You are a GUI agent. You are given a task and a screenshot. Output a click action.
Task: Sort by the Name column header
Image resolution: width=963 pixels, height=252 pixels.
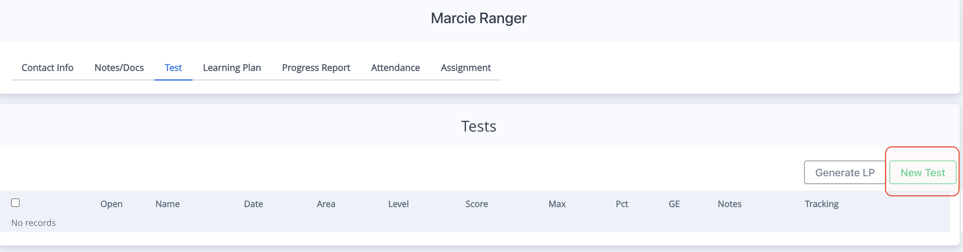(167, 204)
